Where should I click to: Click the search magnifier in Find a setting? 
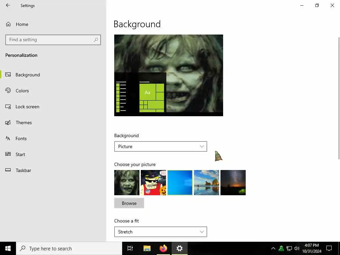96,40
